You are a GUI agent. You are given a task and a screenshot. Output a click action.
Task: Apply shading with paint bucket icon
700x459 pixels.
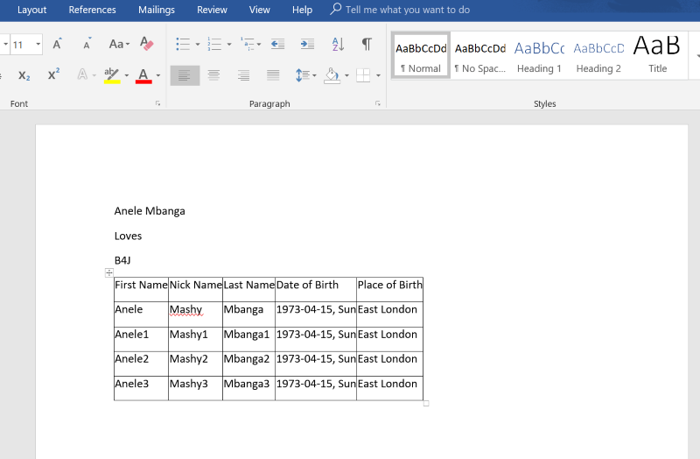click(332, 75)
